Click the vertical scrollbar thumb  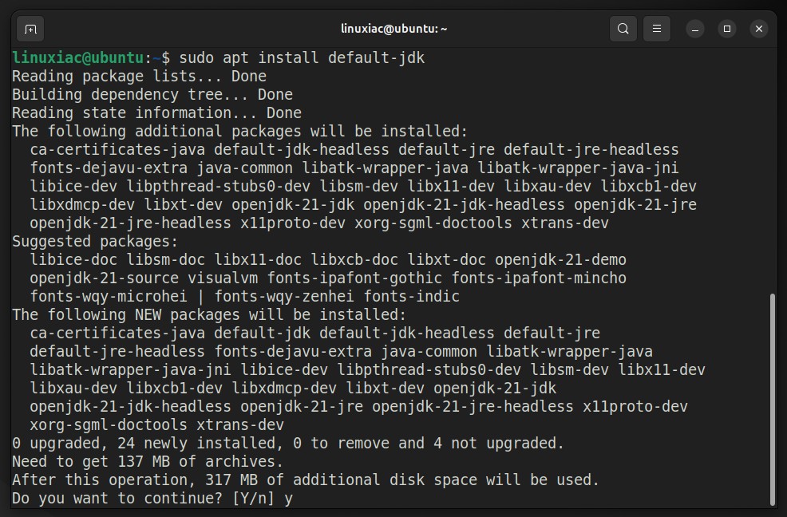773,400
